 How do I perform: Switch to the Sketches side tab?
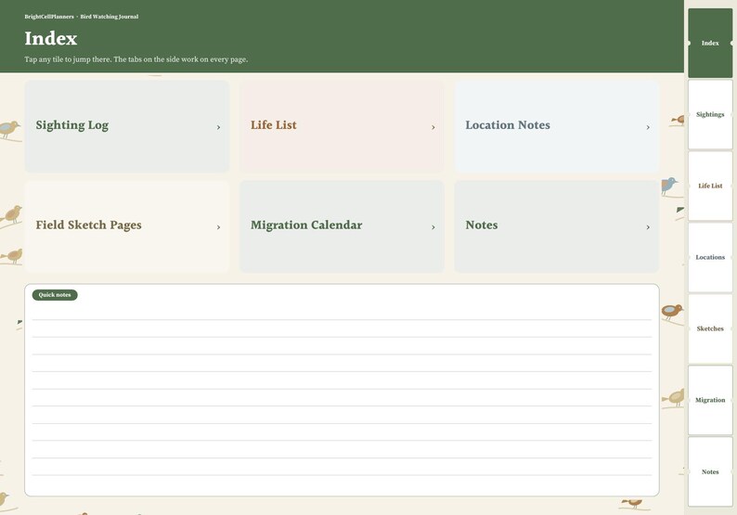pos(710,328)
